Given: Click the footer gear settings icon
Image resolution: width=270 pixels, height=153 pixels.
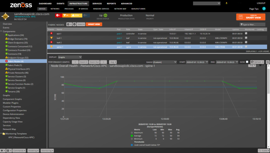Looking at the screenshot, I should click(x=9, y=151).
